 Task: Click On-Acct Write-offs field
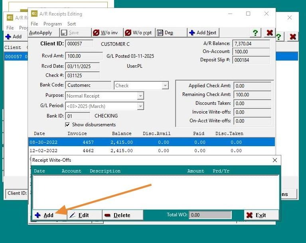252,121
